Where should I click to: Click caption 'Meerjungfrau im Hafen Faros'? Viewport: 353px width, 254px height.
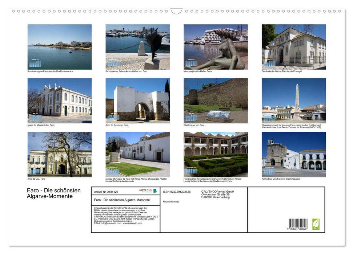point(198,71)
